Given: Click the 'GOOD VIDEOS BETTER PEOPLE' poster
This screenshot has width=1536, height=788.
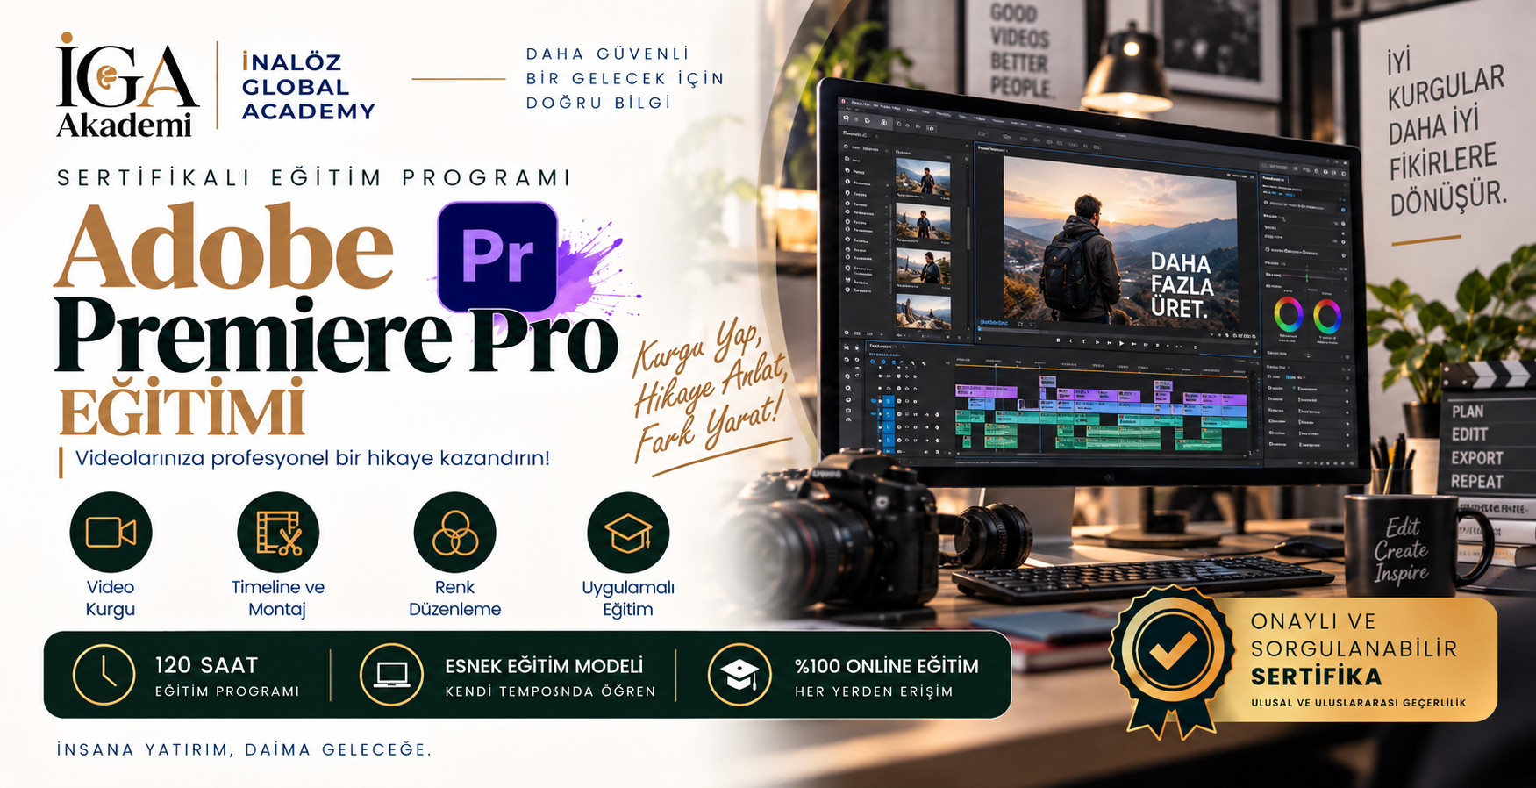Looking at the screenshot, I should click(x=1021, y=50).
